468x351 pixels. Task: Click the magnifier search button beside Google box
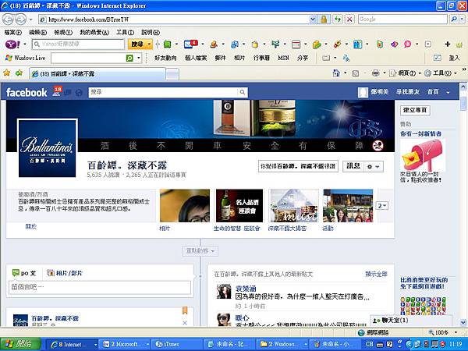[x=454, y=19]
